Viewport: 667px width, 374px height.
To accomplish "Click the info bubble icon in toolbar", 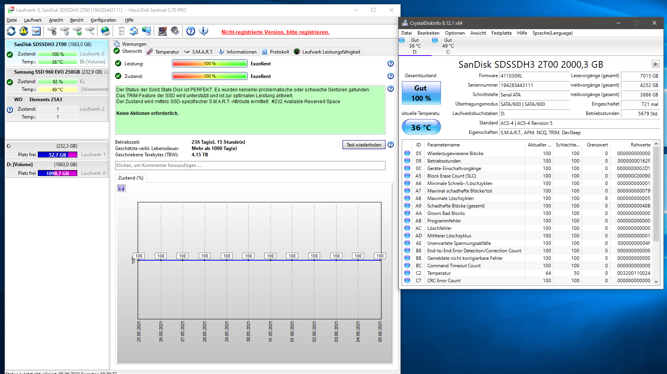I will tap(203, 31).
